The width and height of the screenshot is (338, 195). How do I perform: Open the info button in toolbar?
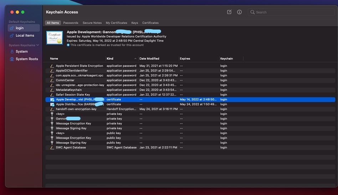click(x=239, y=12)
